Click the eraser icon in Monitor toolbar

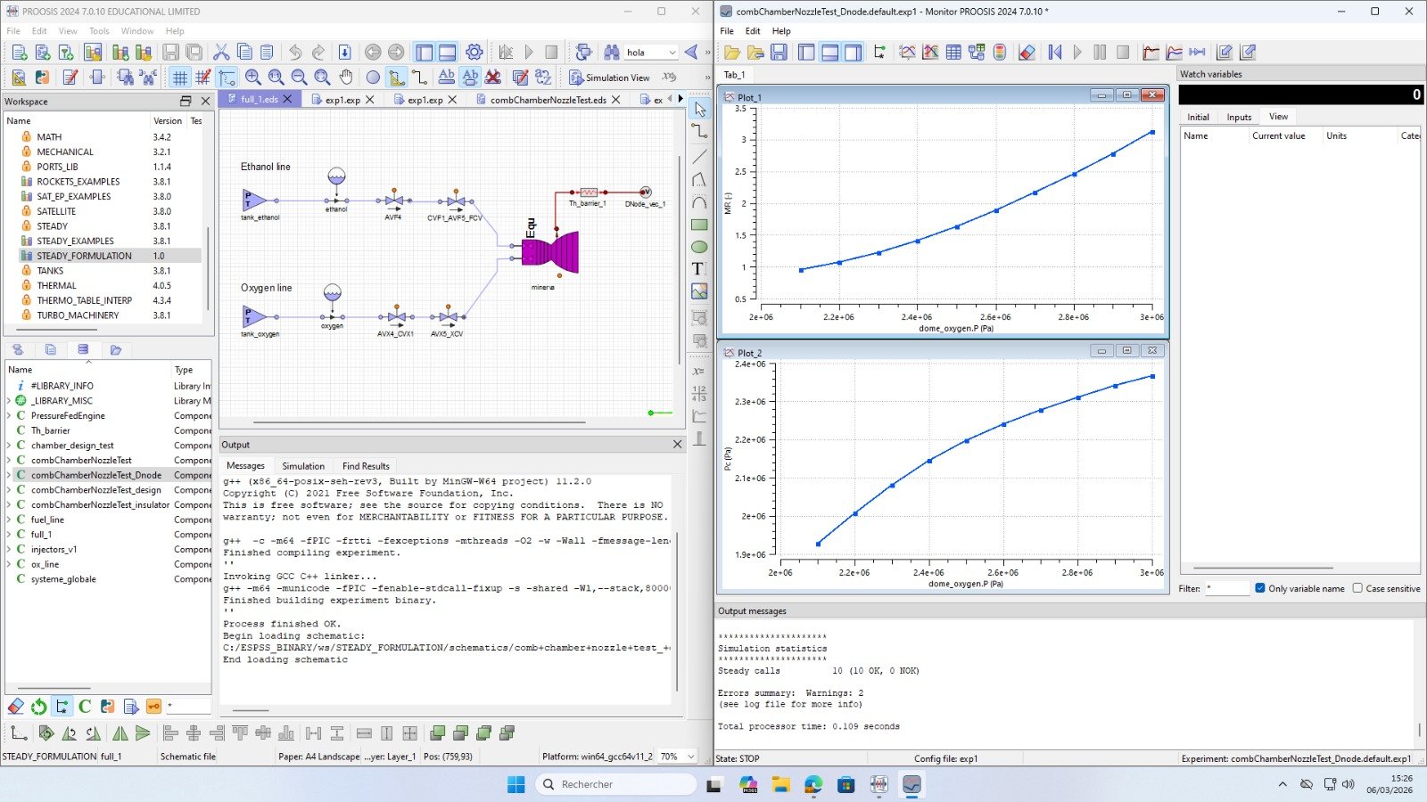tap(1027, 53)
